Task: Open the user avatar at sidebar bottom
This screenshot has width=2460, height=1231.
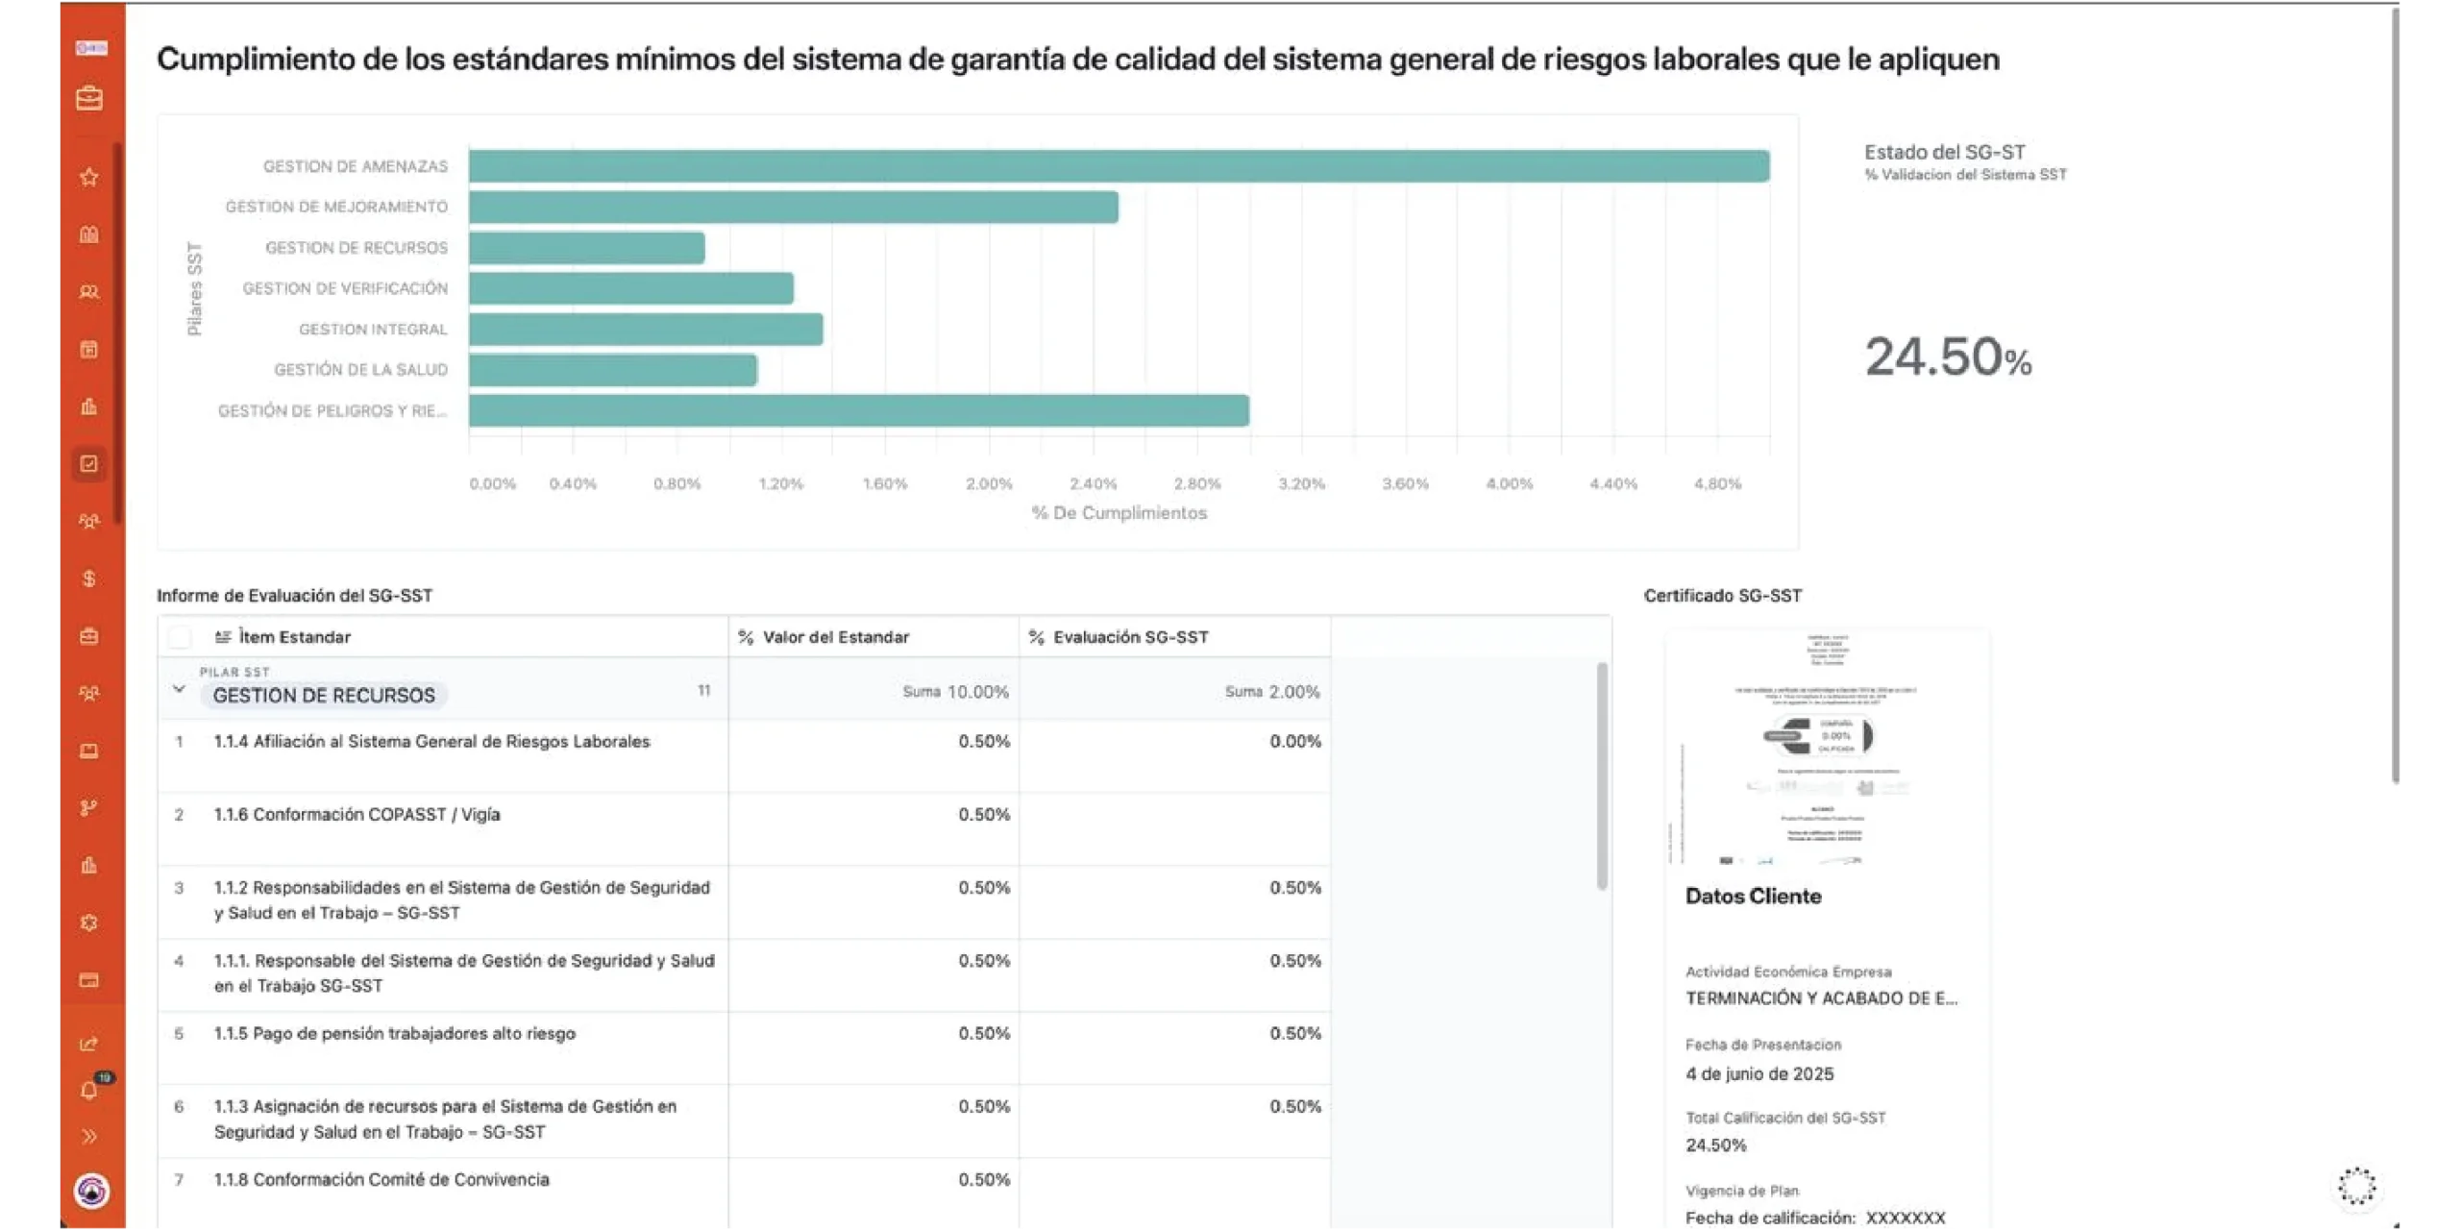Action: point(91,1192)
